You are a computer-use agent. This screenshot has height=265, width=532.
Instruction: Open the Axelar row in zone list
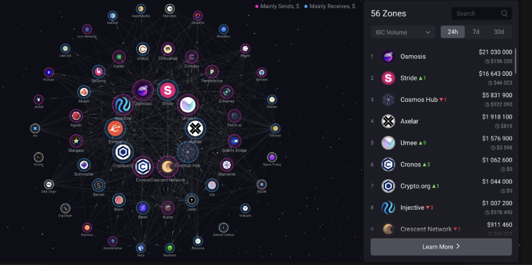tap(441, 121)
